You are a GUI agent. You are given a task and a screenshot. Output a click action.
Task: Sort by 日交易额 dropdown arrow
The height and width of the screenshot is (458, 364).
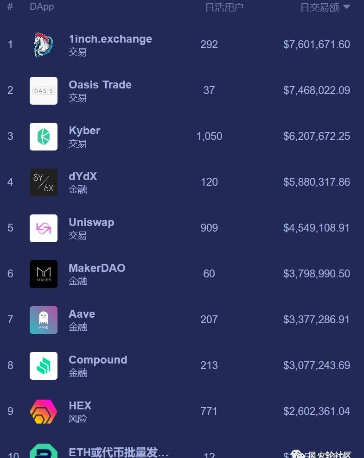click(346, 6)
